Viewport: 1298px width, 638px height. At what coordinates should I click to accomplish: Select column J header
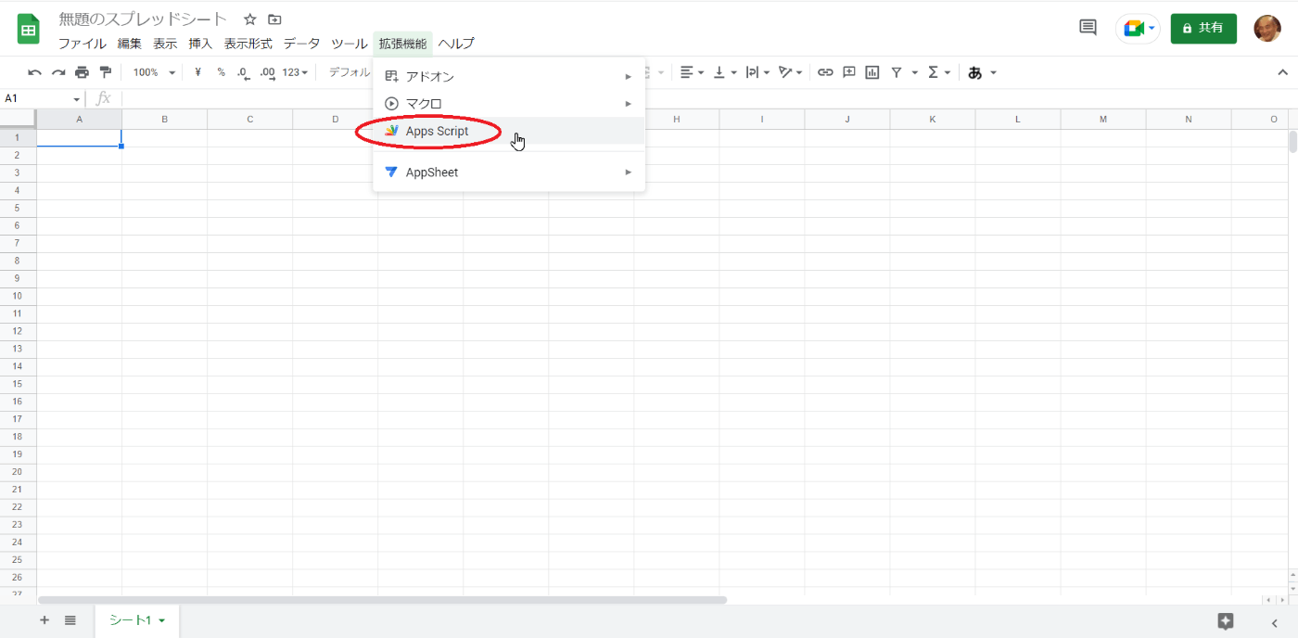click(x=846, y=119)
